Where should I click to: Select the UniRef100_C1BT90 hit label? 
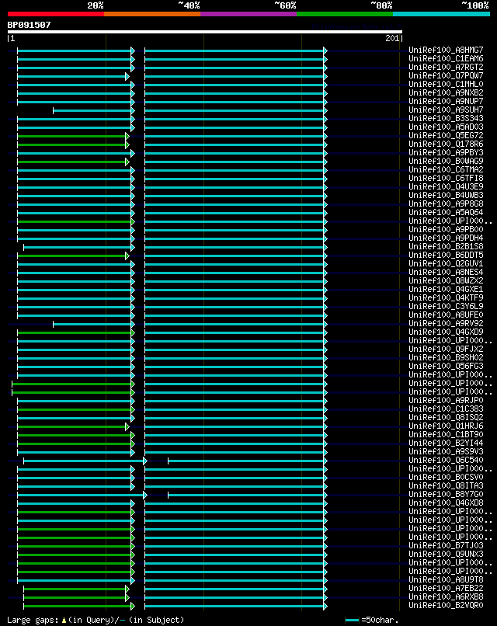[446, 434]
